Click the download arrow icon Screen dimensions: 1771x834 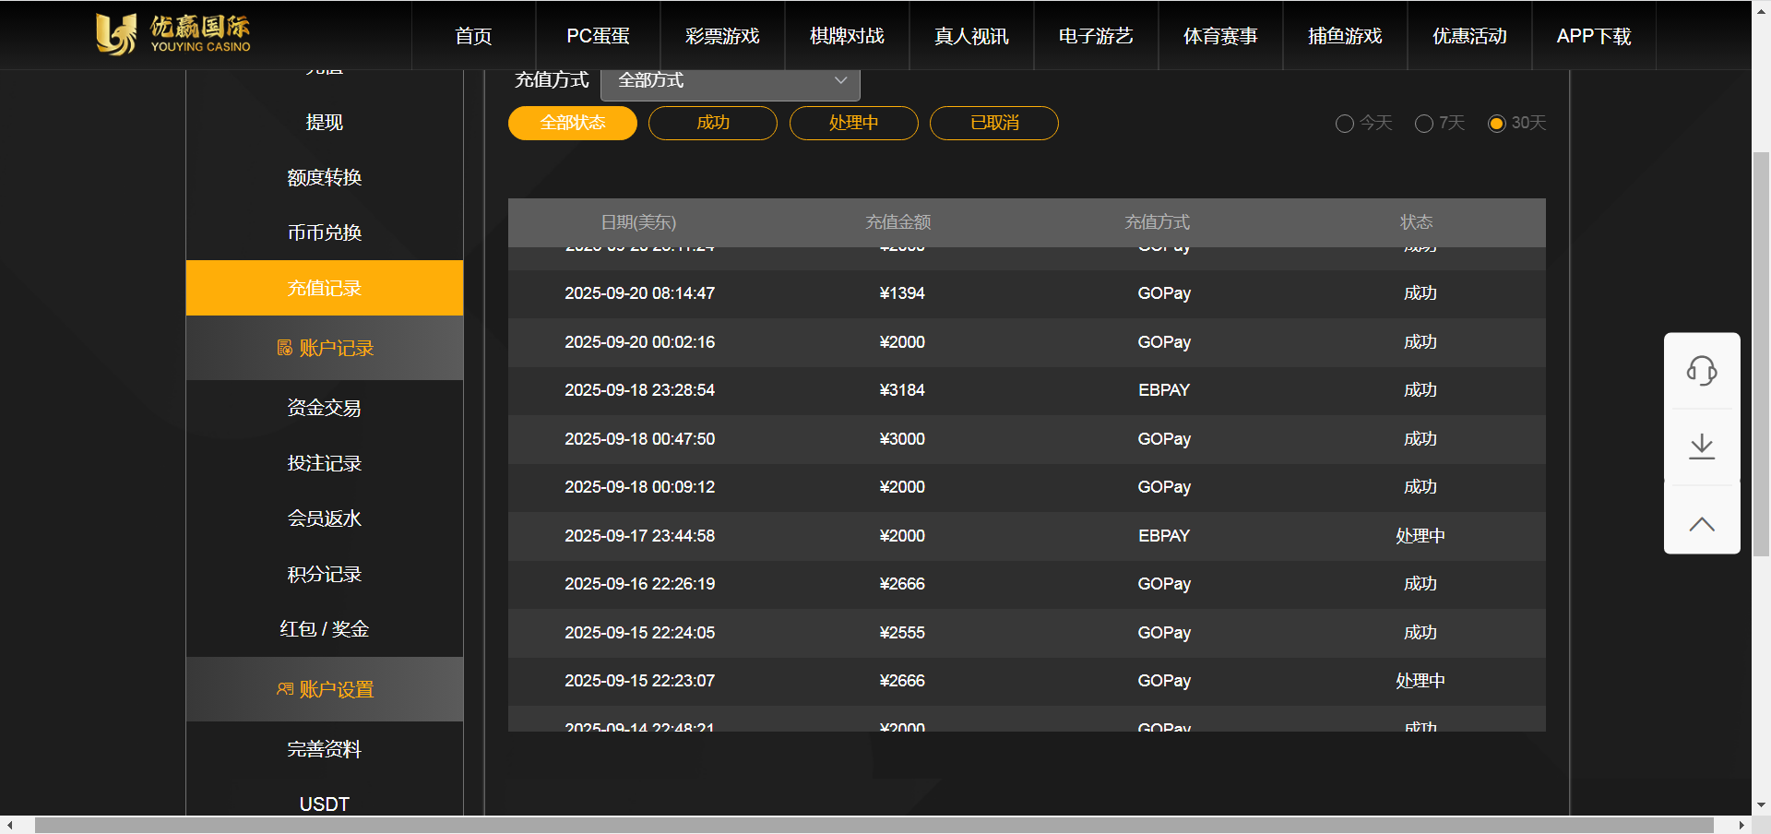pos(1702,447)
